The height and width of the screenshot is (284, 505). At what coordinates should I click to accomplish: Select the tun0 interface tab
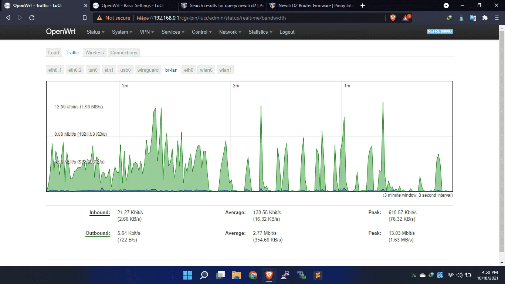pyautogui.click(x=93, y=70)
